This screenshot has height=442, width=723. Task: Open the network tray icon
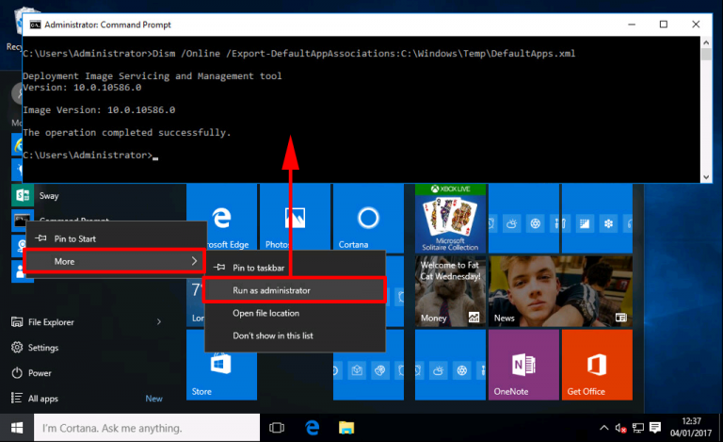pyautogui.click(x=637, y=428)
